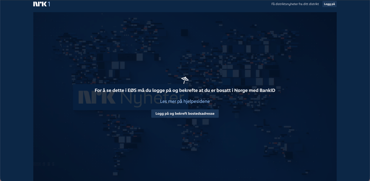
Task: Click the umbrella icon above the message
Action: tap(185, 80)
